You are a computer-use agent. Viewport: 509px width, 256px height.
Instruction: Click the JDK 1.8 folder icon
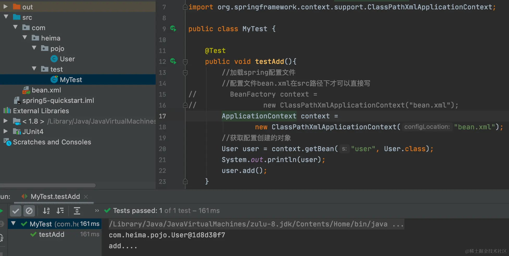[17, 121]
